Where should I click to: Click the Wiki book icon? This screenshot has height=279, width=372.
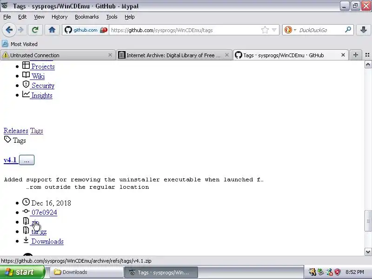(26, 75)
